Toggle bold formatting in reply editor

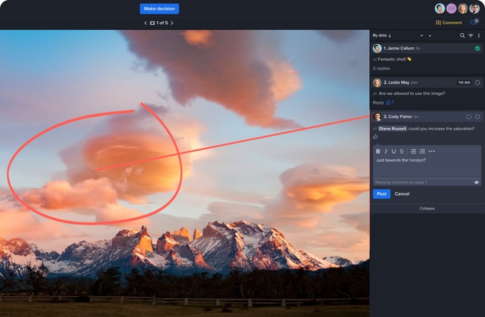[378, 151]
